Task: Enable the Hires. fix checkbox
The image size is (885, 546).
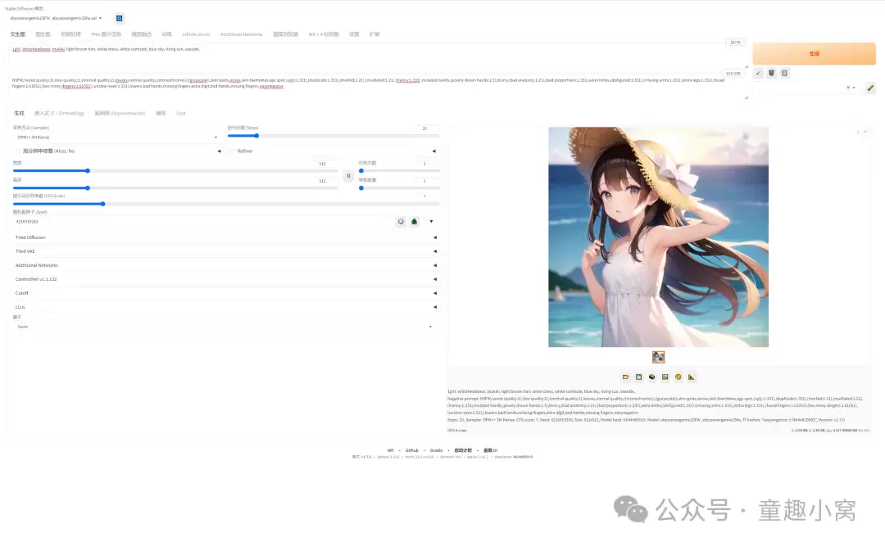Action: 18,151
